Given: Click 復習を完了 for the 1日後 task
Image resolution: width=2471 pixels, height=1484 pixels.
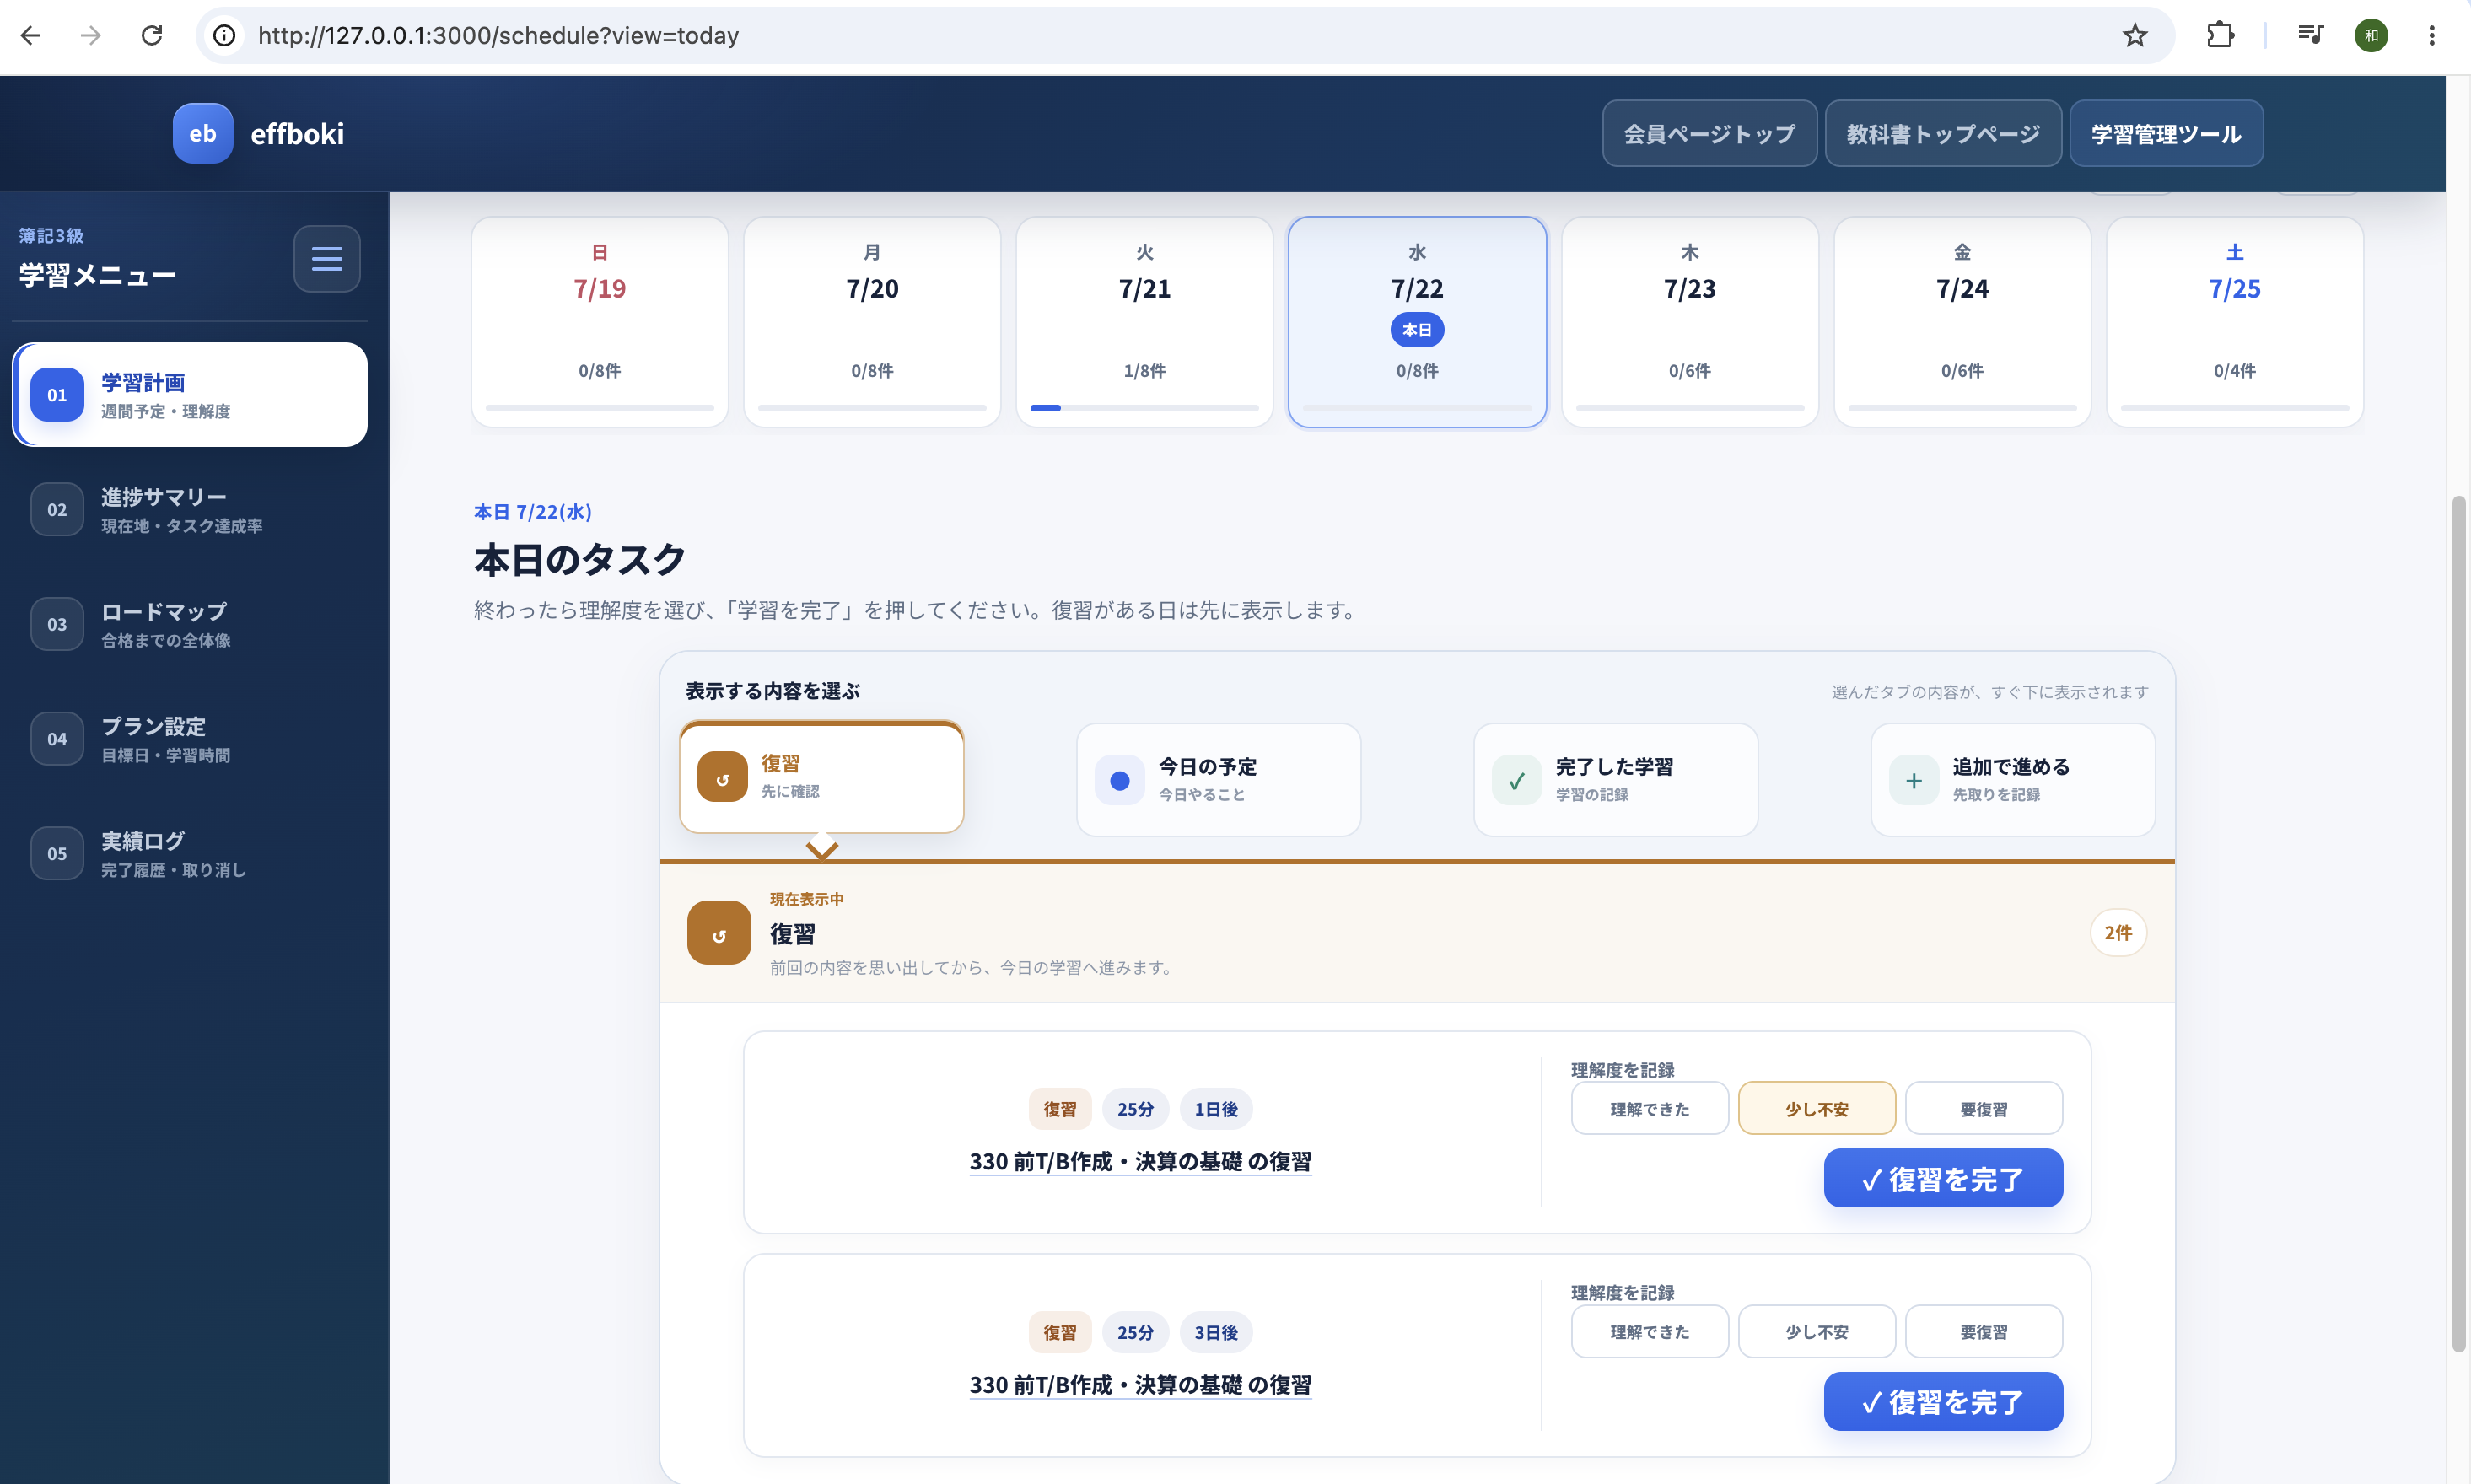Looking at the screenshot, I should coord(1942,1178).
